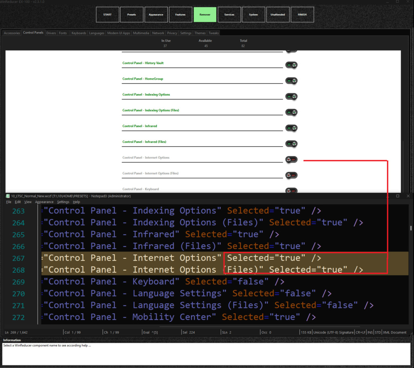The height and width of the screenshot is (368, 414).
Task: Open the Multimedia tab
Action: tap(141, 33)
